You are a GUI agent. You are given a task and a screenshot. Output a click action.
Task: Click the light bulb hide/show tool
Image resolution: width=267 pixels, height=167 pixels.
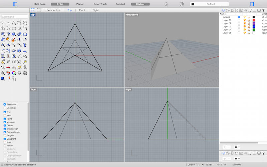pos(25,67)
